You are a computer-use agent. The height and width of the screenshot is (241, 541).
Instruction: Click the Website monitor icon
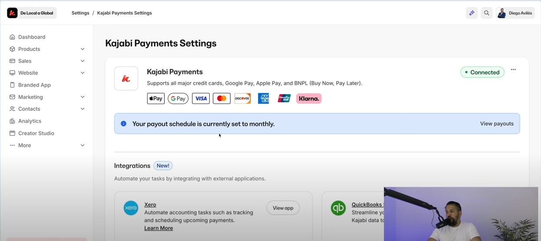(12, 73)
